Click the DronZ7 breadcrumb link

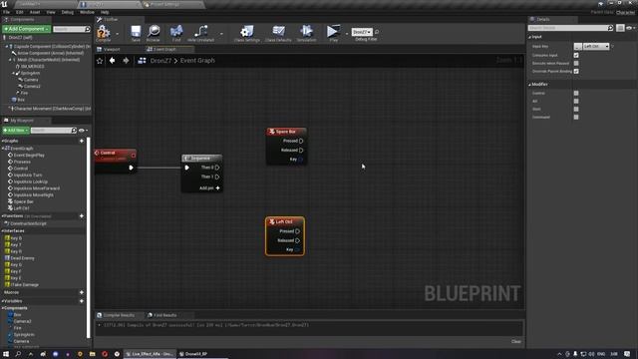(160, 61)
